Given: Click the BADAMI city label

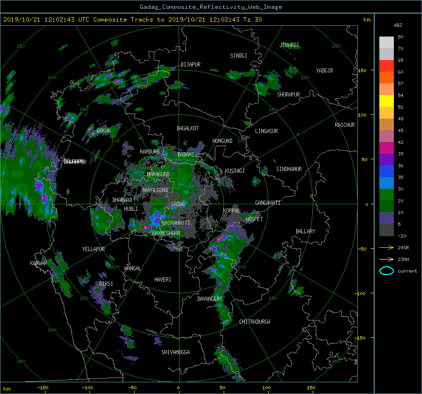Looking at the screenshot, I should pos(186,155).
